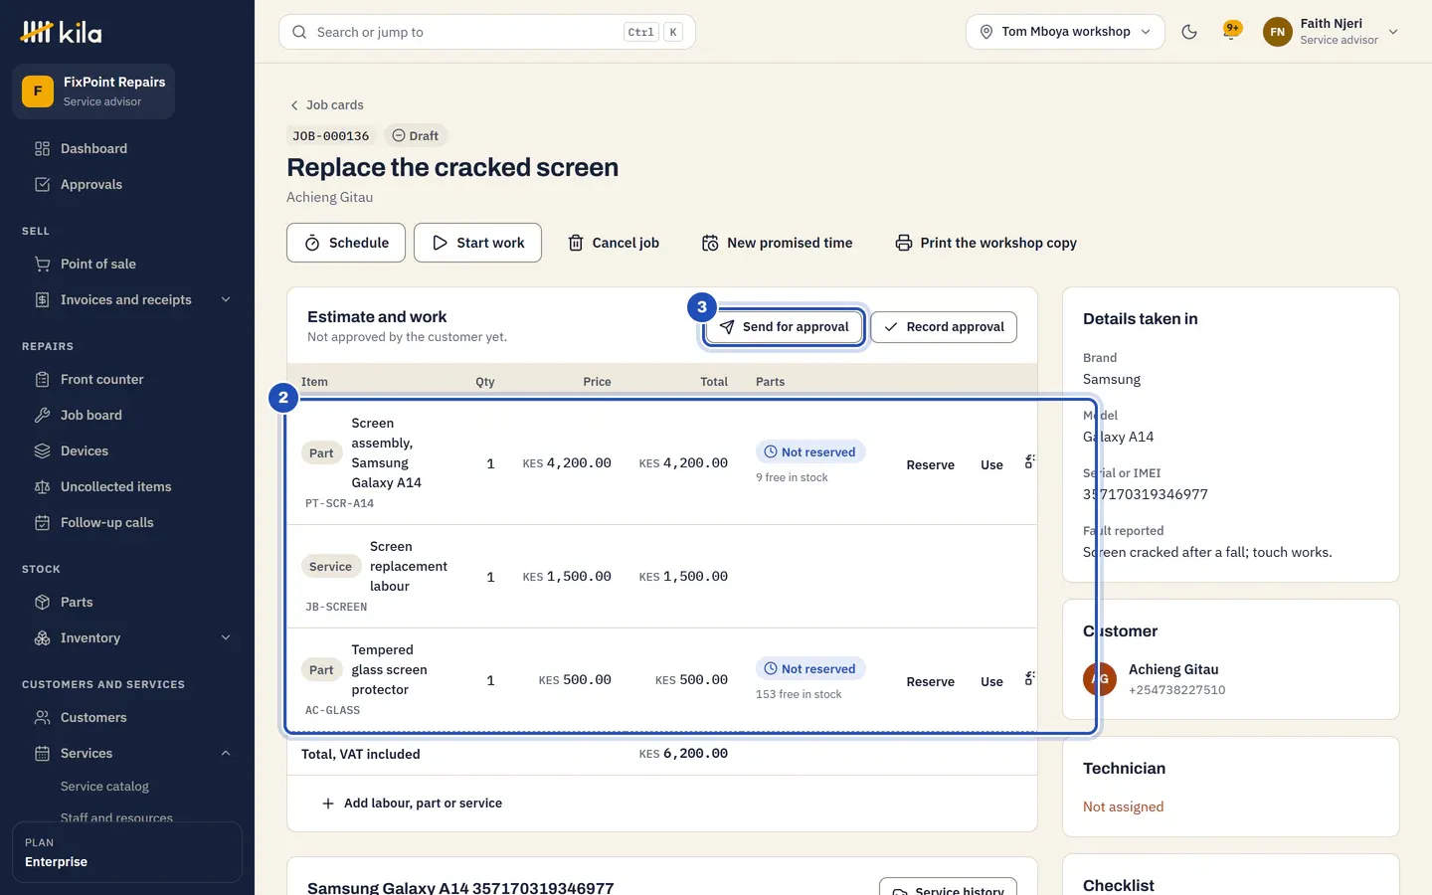The width and height of the screenshot is (1432, 895).
Task: Click the Start work button
Action: click(477, 243)
